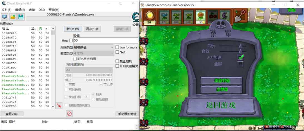The height and width of the screenshot is (131, 304).
Task: Open the 帮助(H) menu
Action: (x=54, y=10)
